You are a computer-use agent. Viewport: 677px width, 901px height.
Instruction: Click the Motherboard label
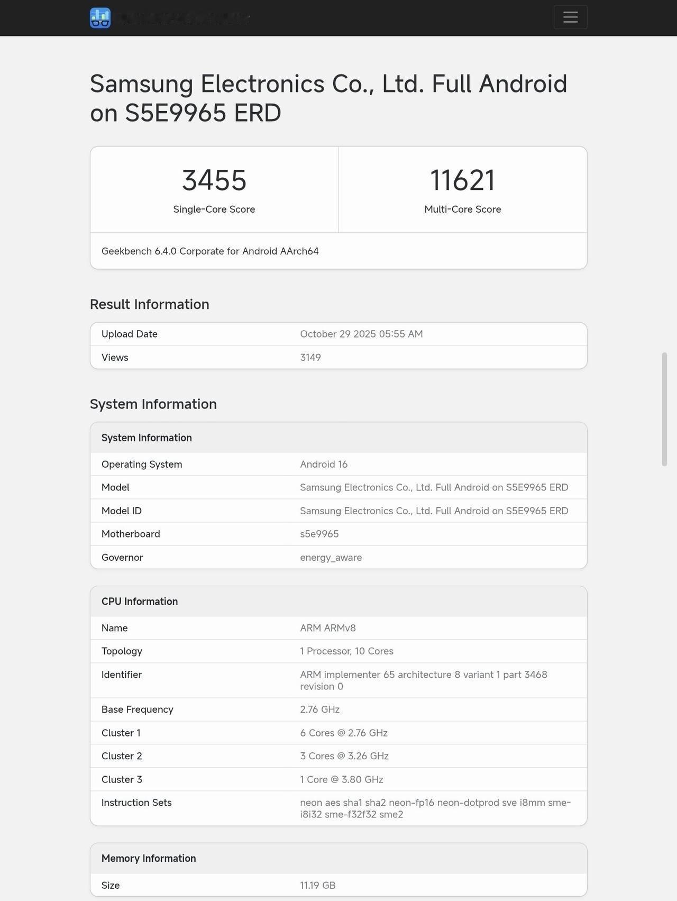tap(131, 534)
